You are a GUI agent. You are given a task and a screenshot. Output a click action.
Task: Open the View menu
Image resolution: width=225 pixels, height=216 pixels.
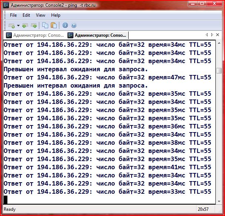[x=40, y=15]
